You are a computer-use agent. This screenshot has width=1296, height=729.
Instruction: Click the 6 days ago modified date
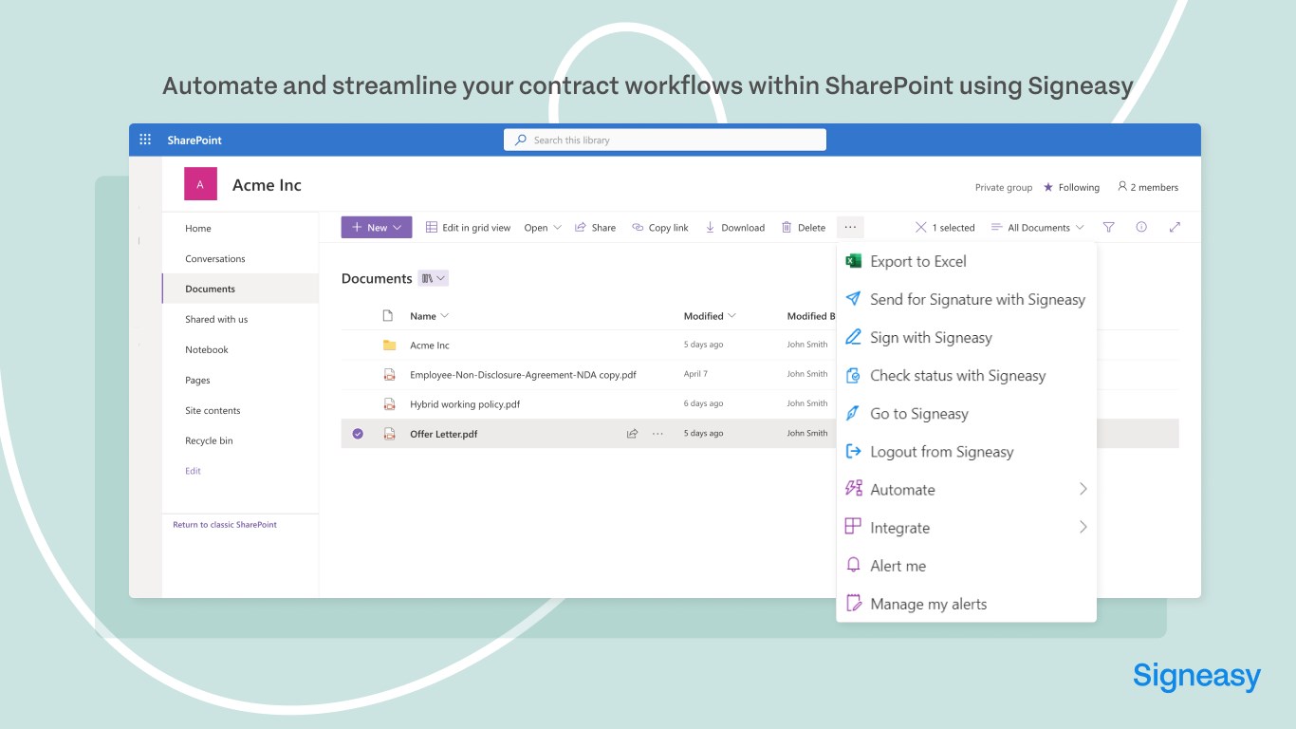click(x=703, y=403)
